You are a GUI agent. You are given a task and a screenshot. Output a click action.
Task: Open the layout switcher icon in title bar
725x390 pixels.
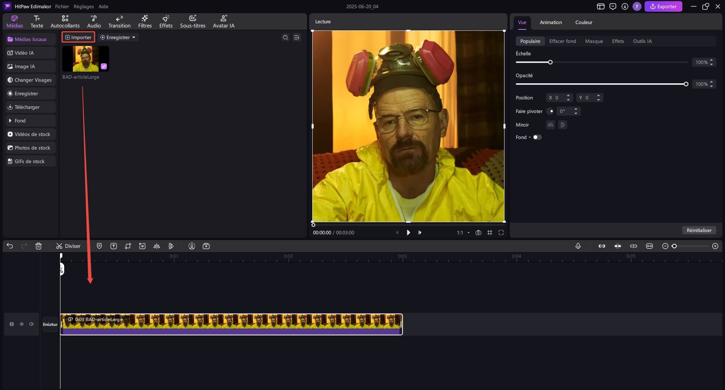601,6
